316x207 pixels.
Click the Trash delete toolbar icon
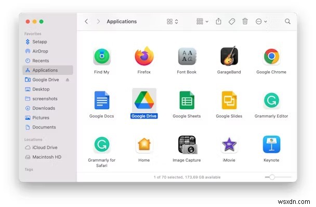tap(245, 21)
